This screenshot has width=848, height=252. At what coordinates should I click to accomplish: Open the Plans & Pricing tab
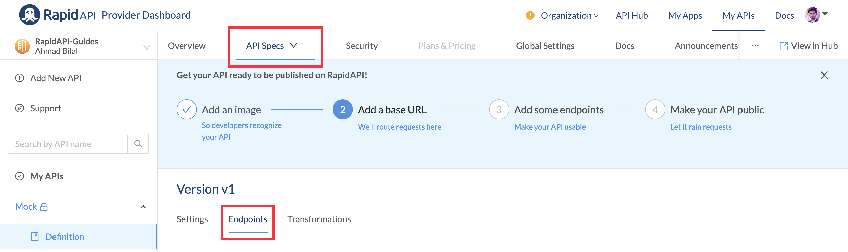(447, 46)
